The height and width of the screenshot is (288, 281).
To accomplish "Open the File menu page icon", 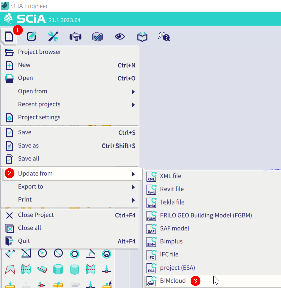I will (9, 36).
